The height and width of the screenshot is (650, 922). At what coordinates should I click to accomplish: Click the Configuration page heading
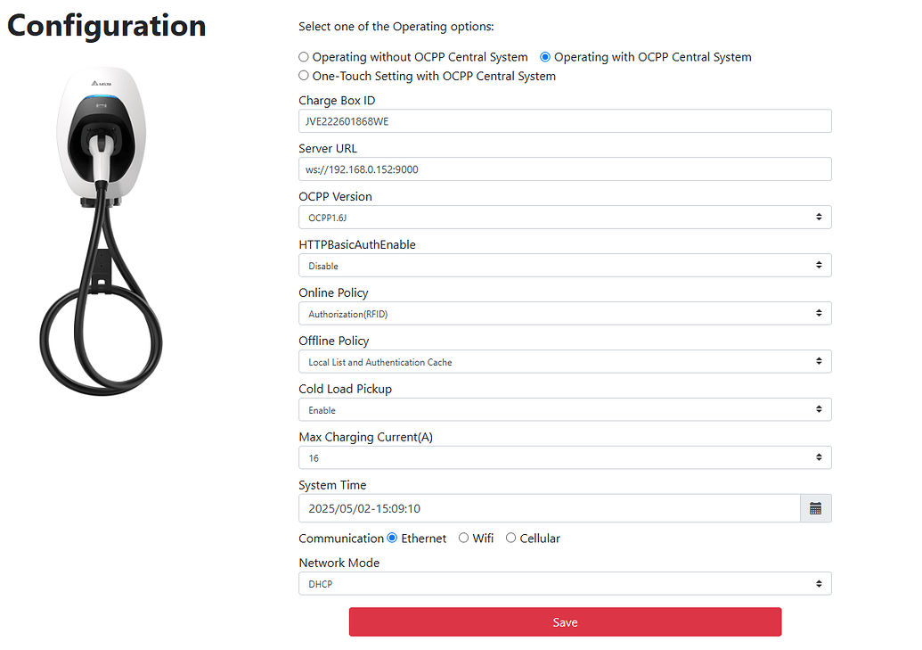click(107, 25)
